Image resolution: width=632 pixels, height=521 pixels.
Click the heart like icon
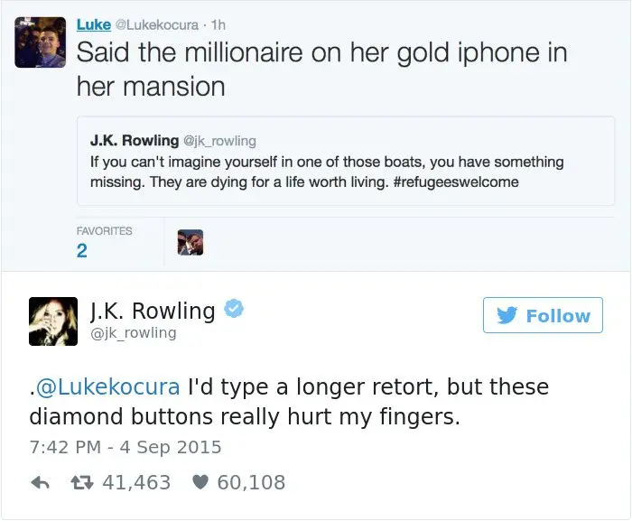click(x=202, y=483)
